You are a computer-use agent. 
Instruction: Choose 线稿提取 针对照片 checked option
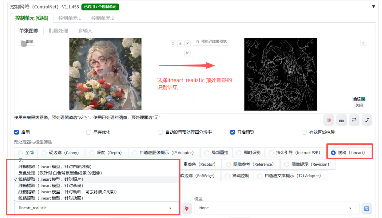coord(97,179)
